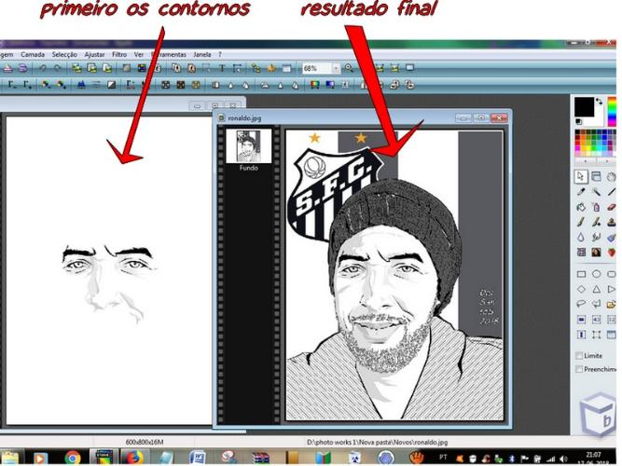Click the first auto levels gamma icon
This screenshot has width=622, height=466.
(12, 85)
